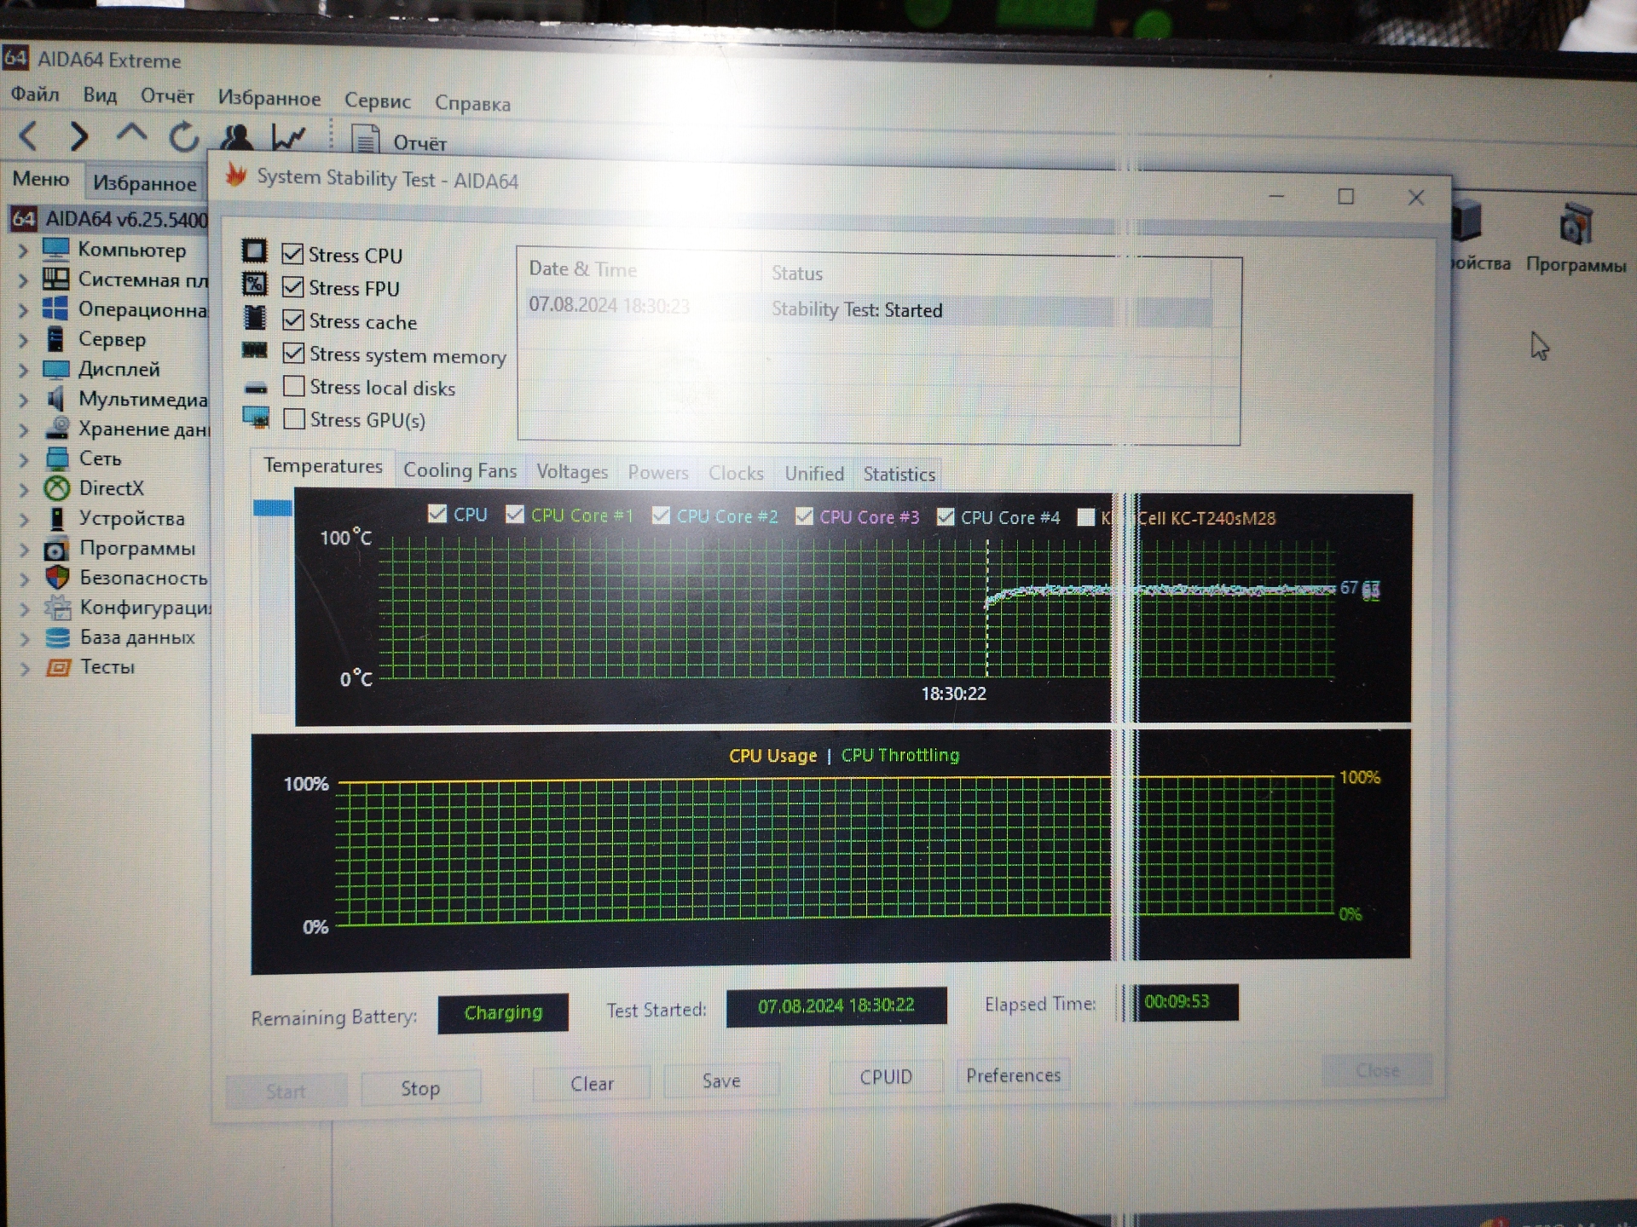
Task: Click the user profile toolbar icon
Action: pyautogui.click(x=236, y=137)
